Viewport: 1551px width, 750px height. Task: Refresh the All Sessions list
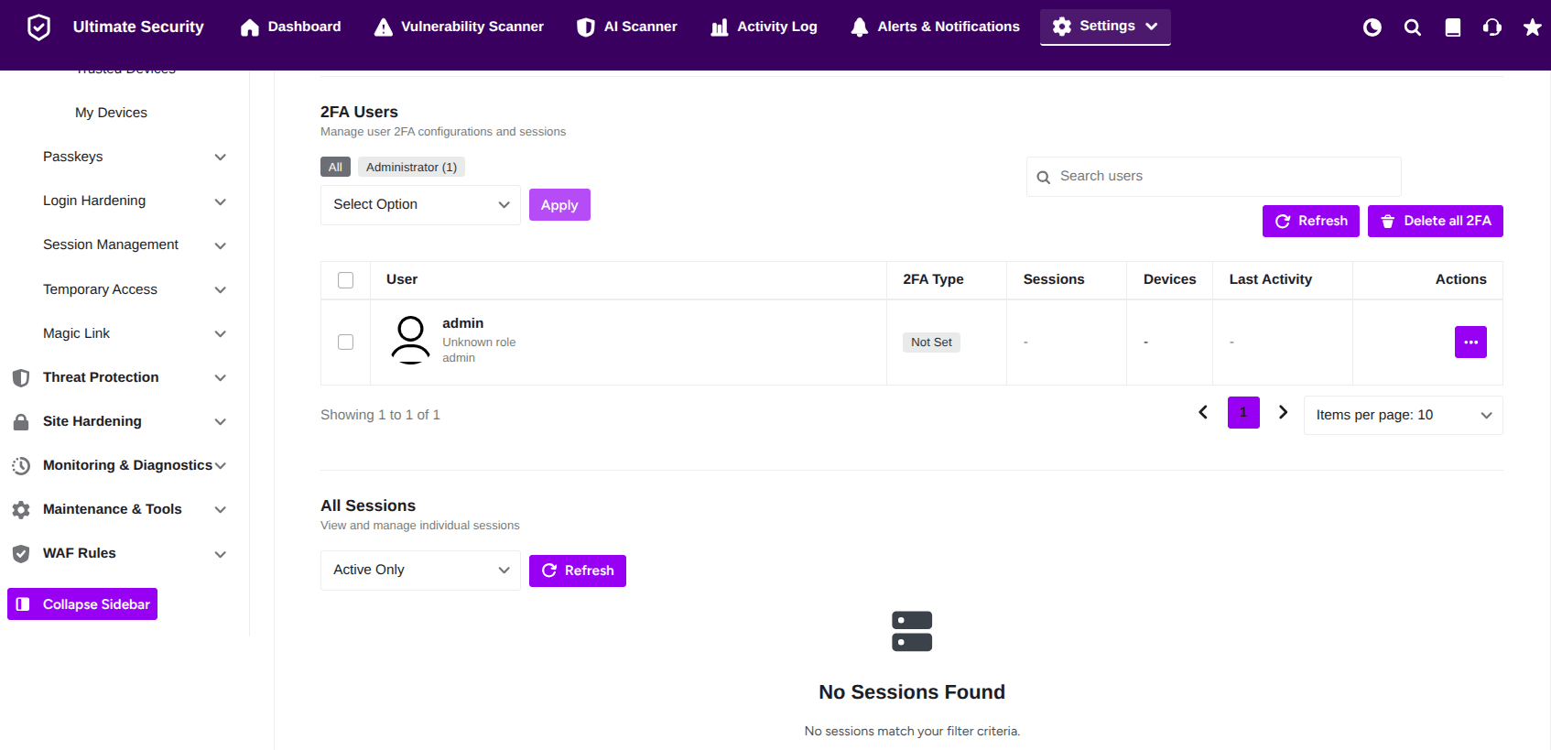pos(577,571)
